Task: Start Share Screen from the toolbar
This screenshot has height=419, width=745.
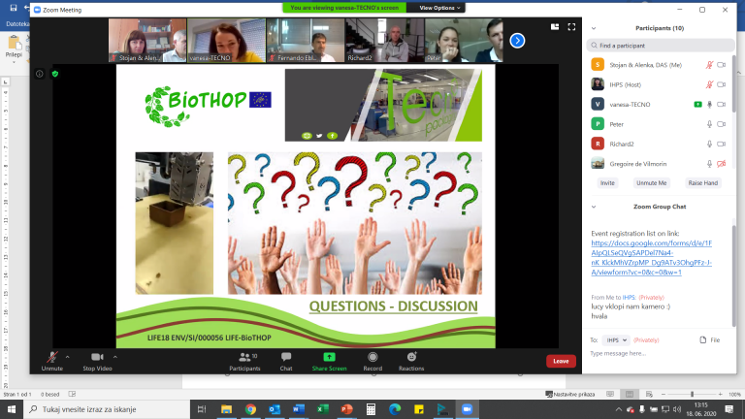Action: tap(329, 361)
